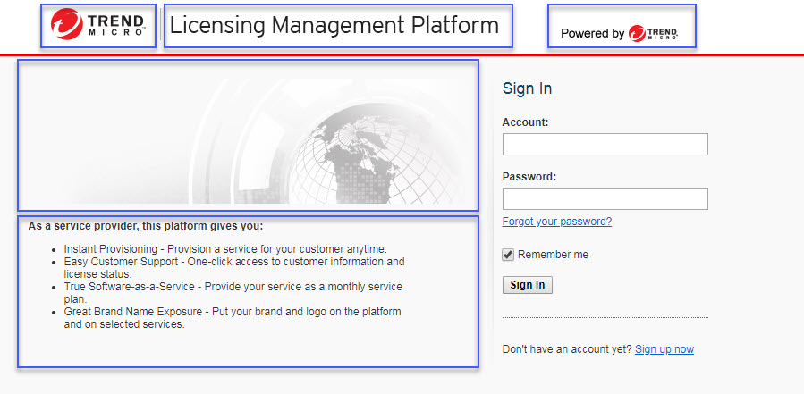Select the True Software-as-a-Service bullet item
804x394 pixels.
click(233, 292)
